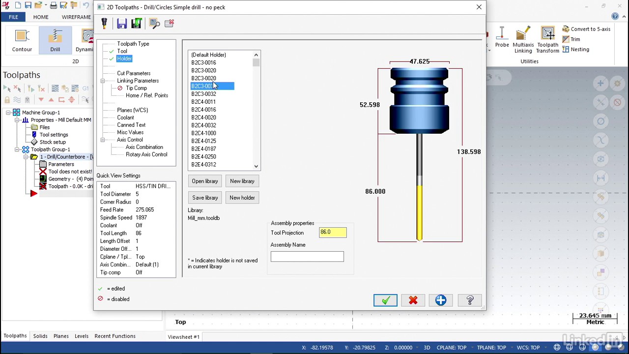Click the Tool Projection input field
This screenshot has width=629, height=354.
point(333,232)
